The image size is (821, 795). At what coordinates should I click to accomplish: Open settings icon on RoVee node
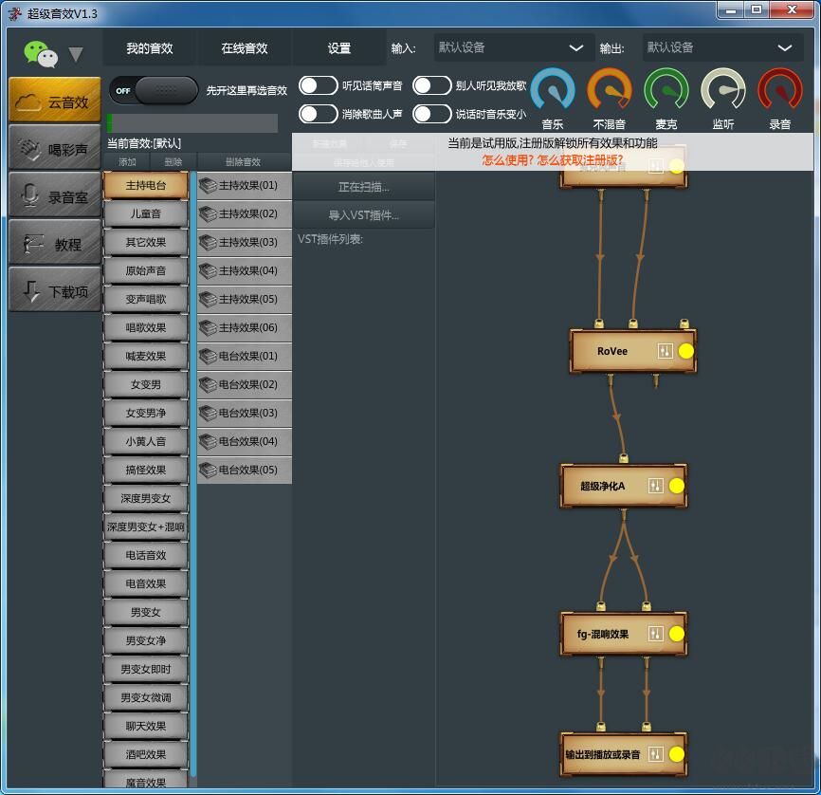(x=664, y=351)
